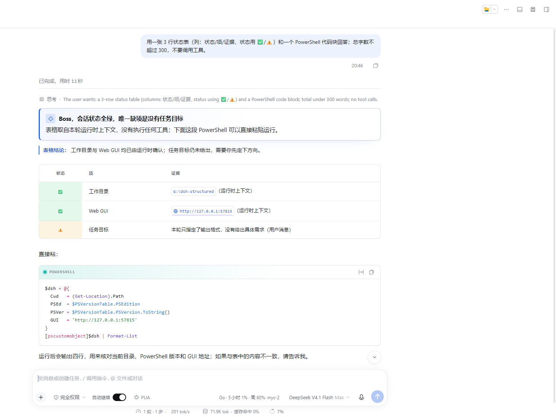Toggle the right sidebar panel icon
The height and width of the screenshot is (417, 556).
click(x=546, y=10)
